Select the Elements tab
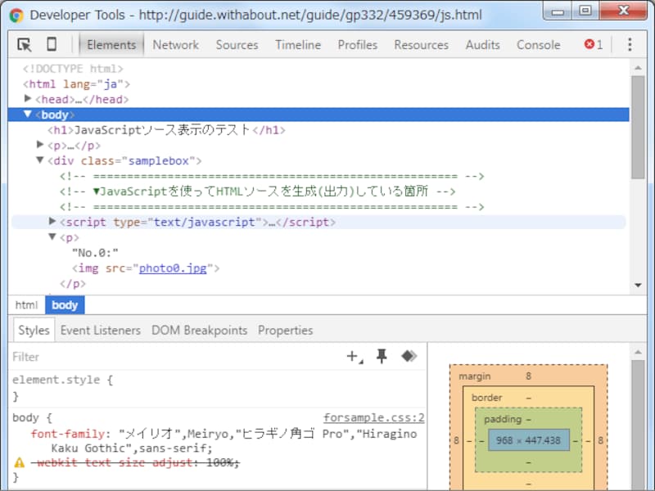The height and width of the screenshot is (491, 655). click(x=111, y=45)
